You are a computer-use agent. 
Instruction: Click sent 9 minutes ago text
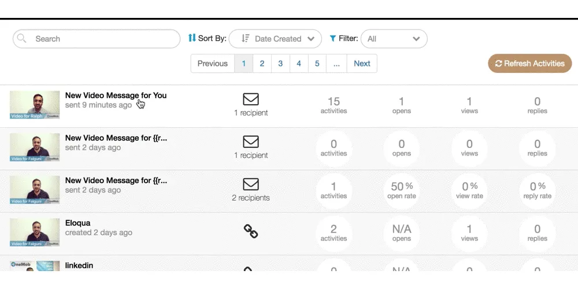point(98,105)
